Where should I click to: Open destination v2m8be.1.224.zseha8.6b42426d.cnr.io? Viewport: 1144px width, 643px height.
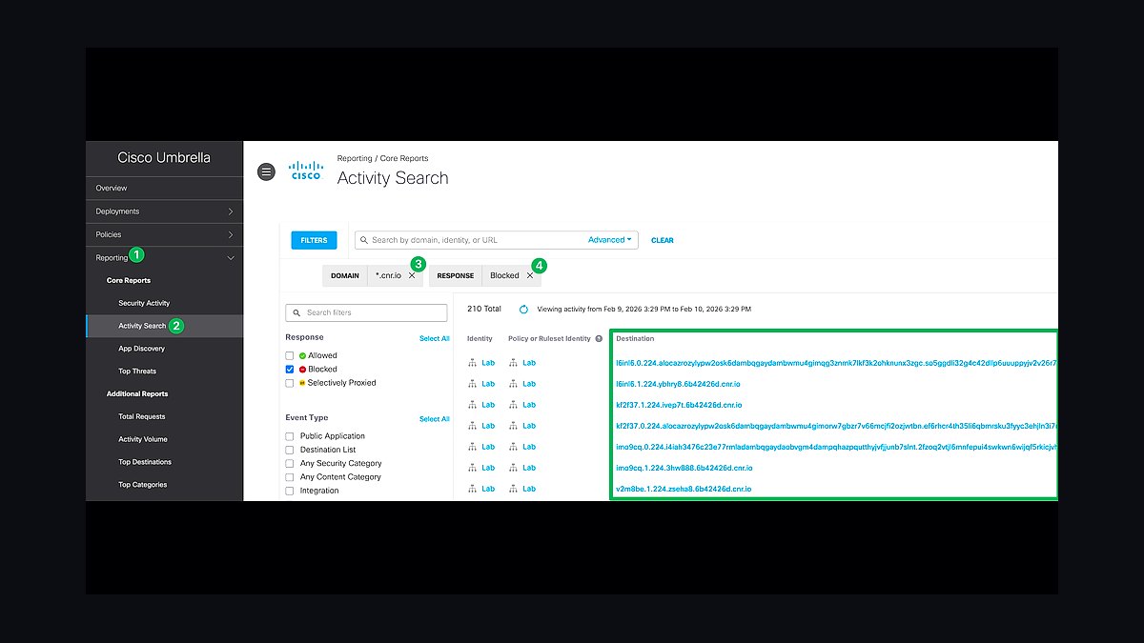coord(684,489)
